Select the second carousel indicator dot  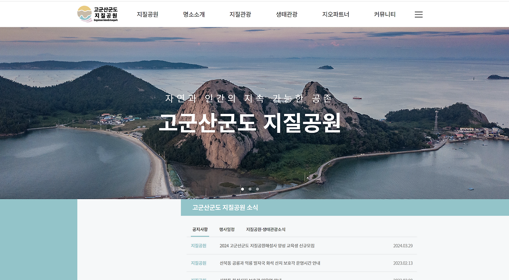coord(250,189)
